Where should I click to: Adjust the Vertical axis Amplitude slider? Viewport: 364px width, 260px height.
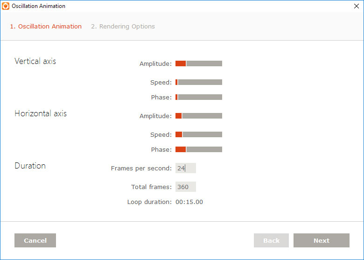[x=199, y=63]
